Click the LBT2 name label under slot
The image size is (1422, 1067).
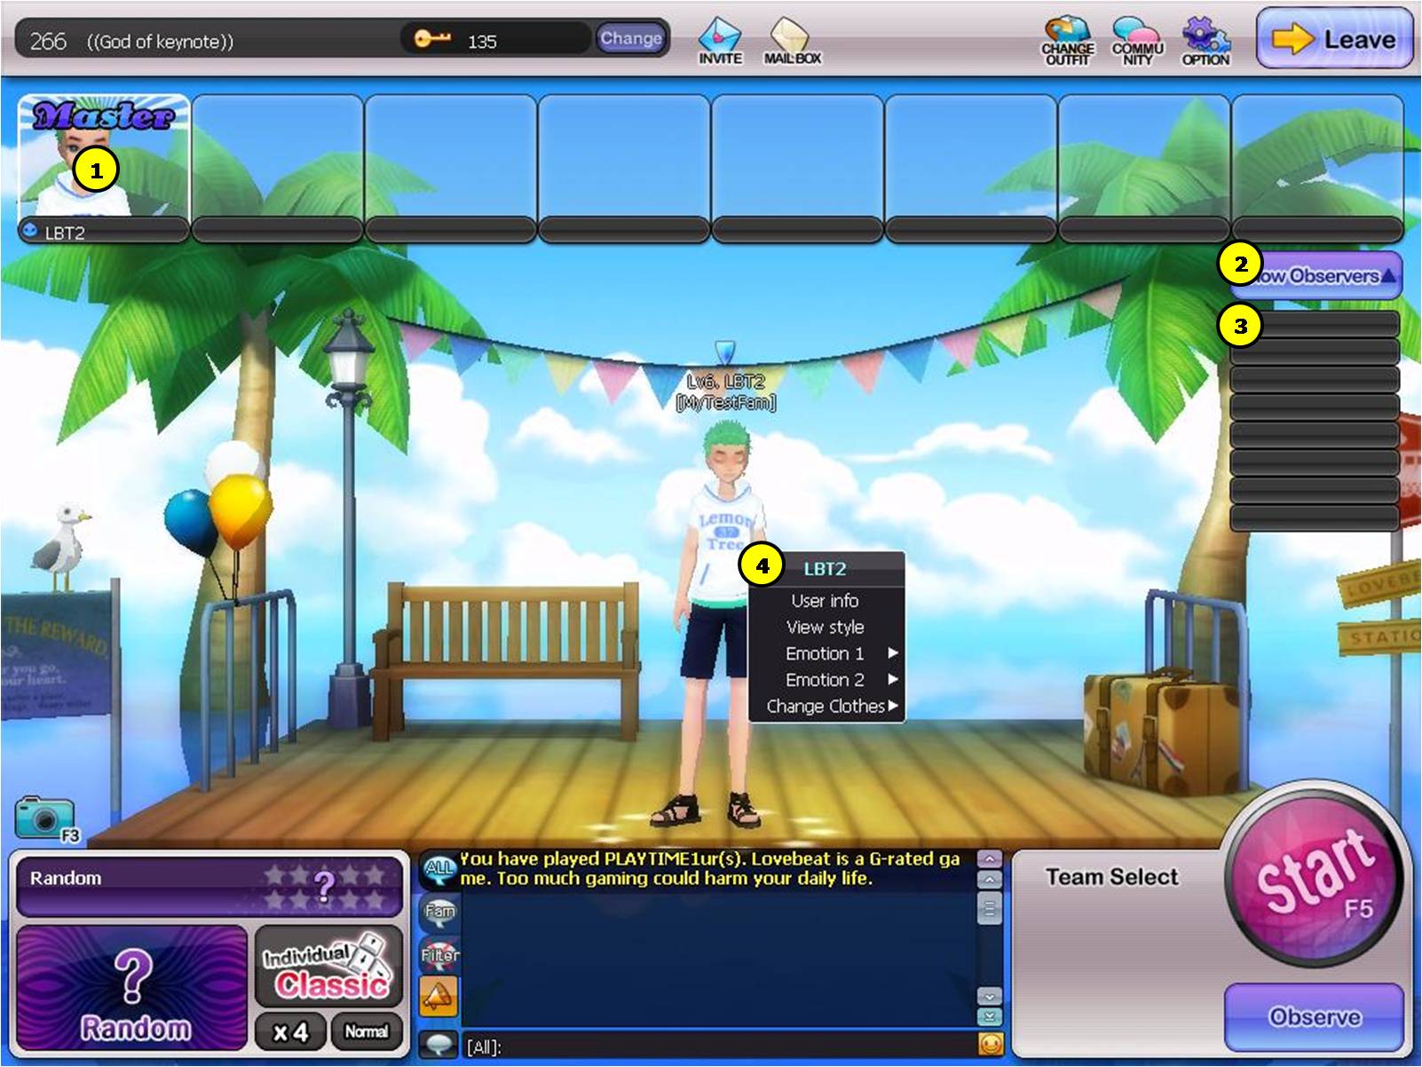point(104,232)
